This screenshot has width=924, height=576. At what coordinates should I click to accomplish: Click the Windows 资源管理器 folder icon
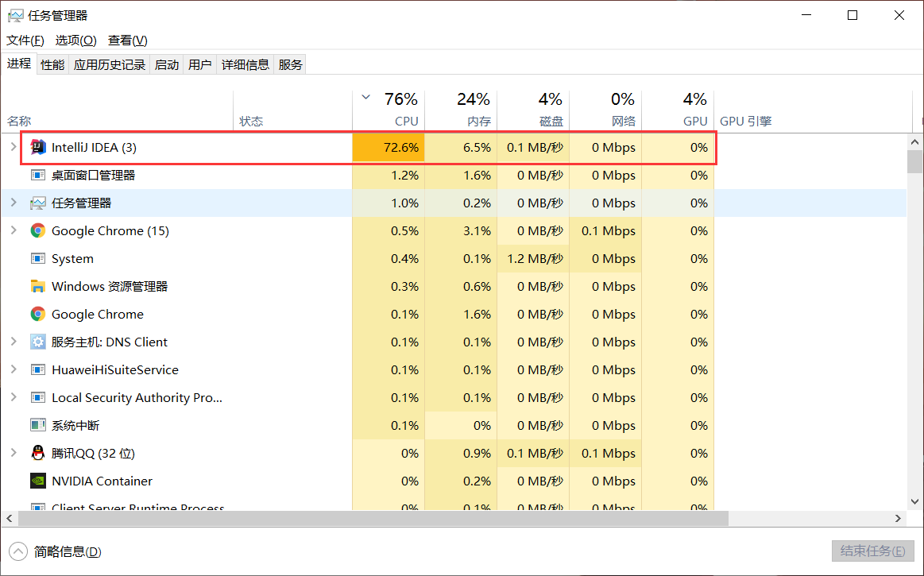38,287
